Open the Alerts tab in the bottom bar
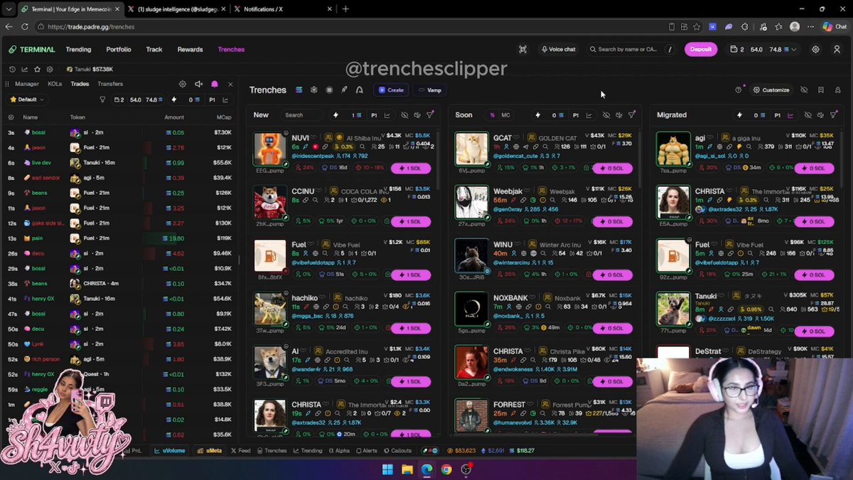 (366, 451)
